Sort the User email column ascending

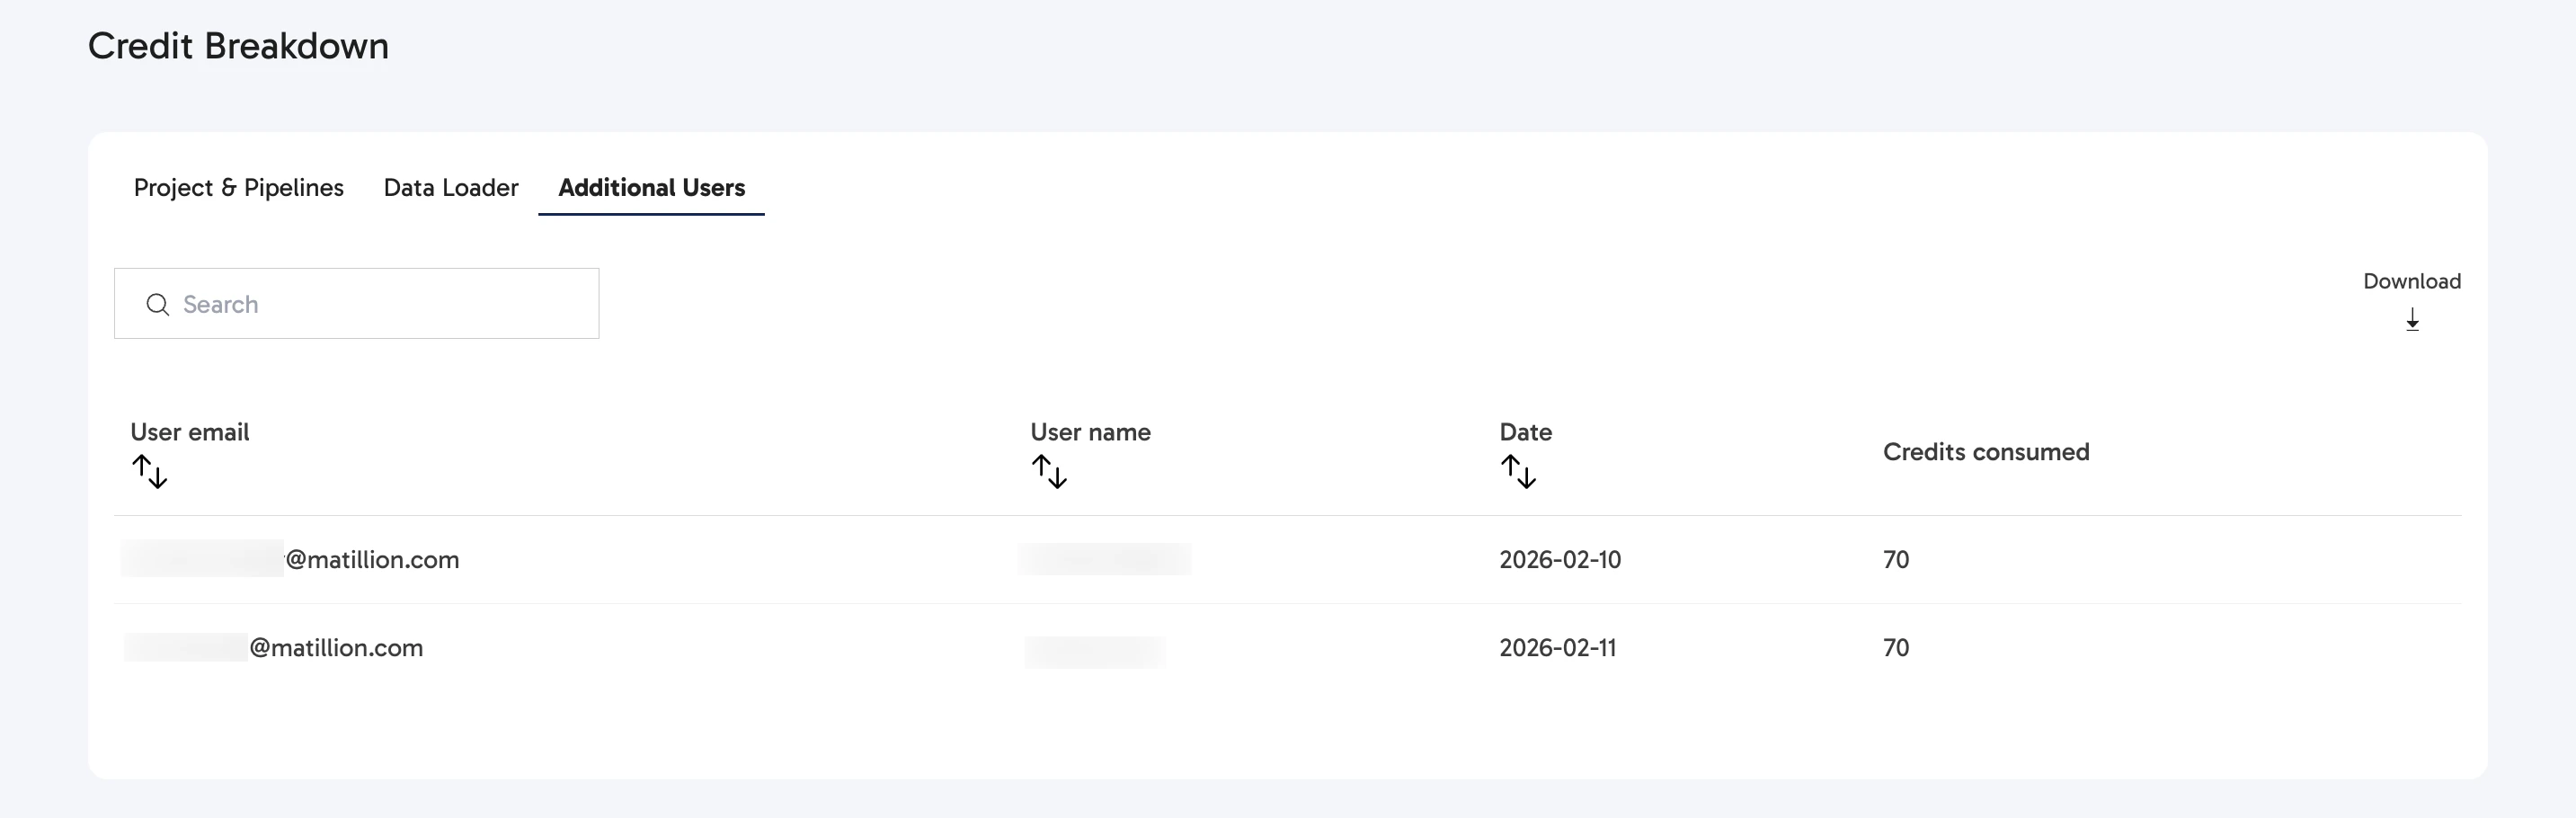click(141, 463)
